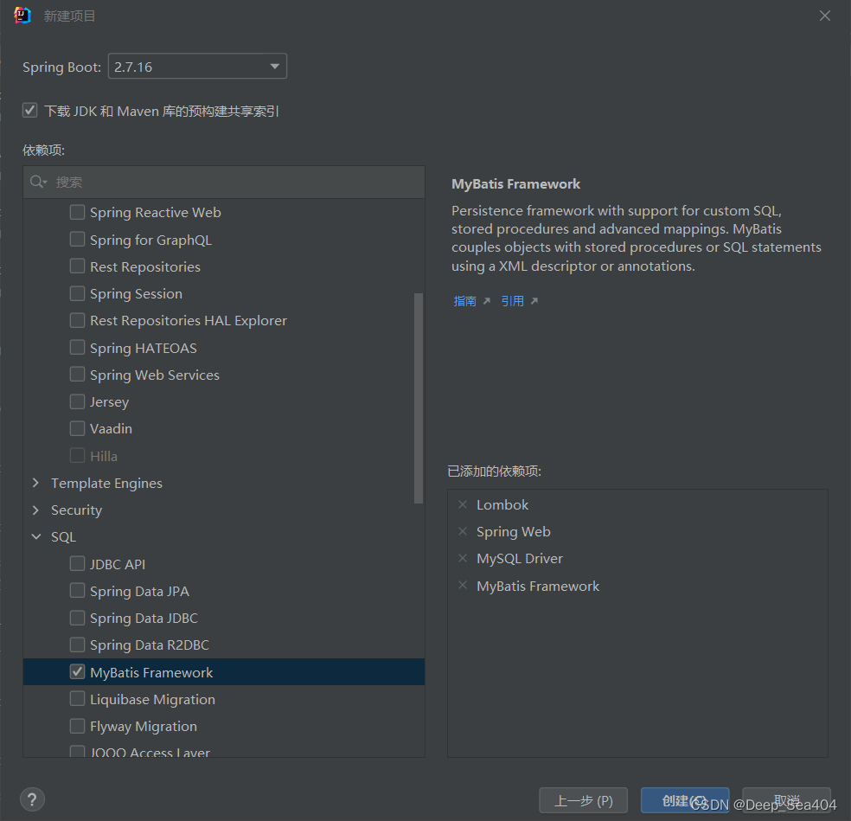Viewport: 851px width, 821px height.
Task: Enable Liquibase Migration checkbox
Action: click(77, 699)
